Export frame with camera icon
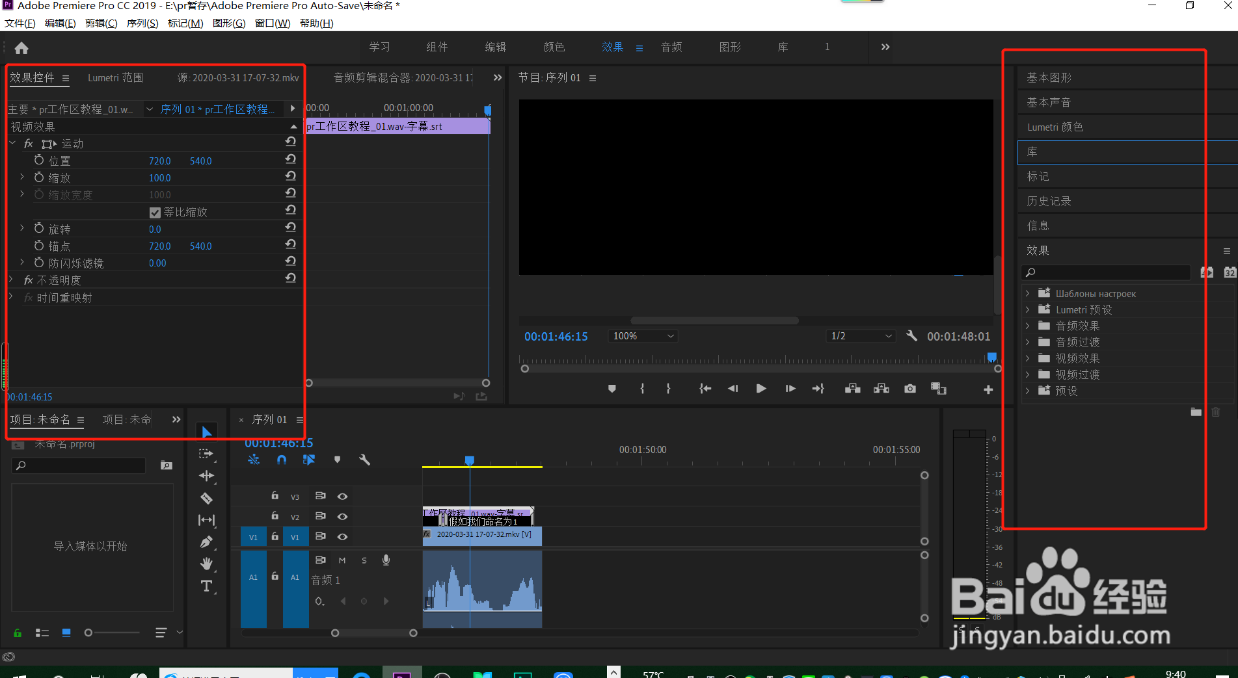The width and height of the screenshot is (1238, 678). [910, 389]
